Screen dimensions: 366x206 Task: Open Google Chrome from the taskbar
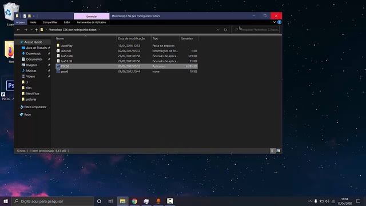pyautogui.click(x=134, y=201)
